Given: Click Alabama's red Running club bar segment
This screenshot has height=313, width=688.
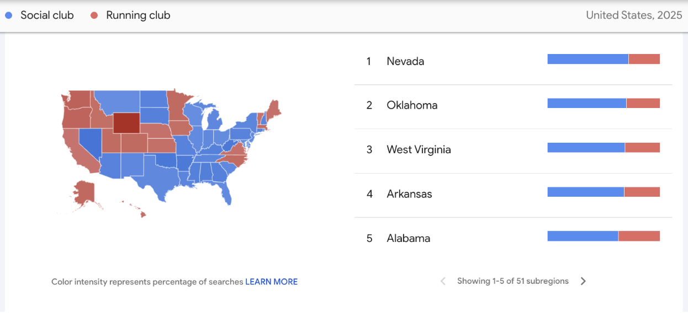Looking at the screenshot, I should [639, 236].
